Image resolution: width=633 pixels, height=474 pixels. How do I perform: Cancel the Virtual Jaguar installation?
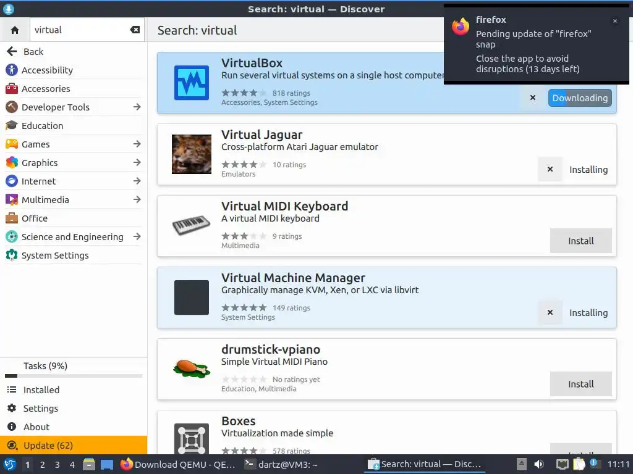pos(550,169)
